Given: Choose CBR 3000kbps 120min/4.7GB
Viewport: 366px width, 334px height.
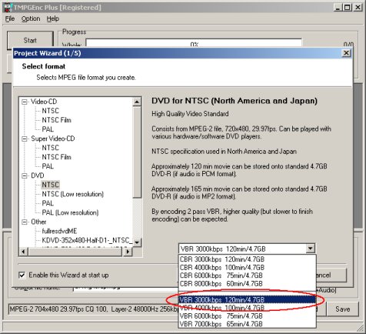Looking at the screenshot, I should pos(248,259).
